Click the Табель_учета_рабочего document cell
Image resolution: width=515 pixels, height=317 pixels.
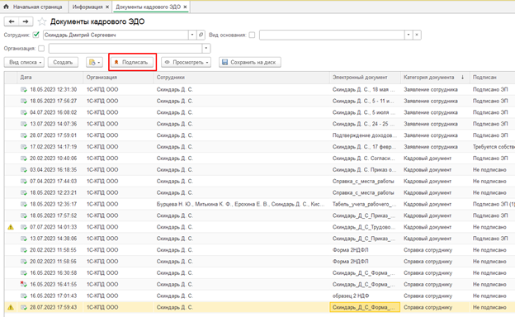click(365, 205)
